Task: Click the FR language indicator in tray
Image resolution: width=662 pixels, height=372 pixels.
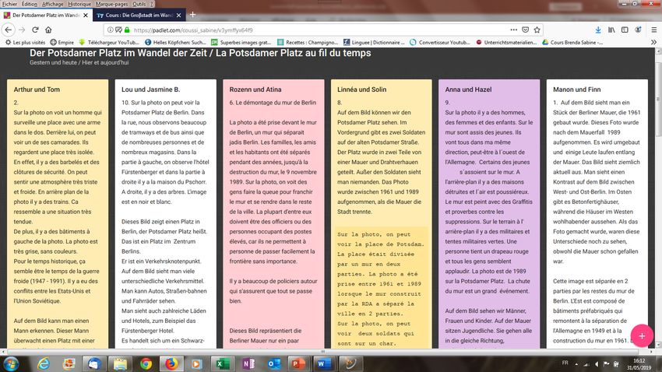Action: click(565, 363)
